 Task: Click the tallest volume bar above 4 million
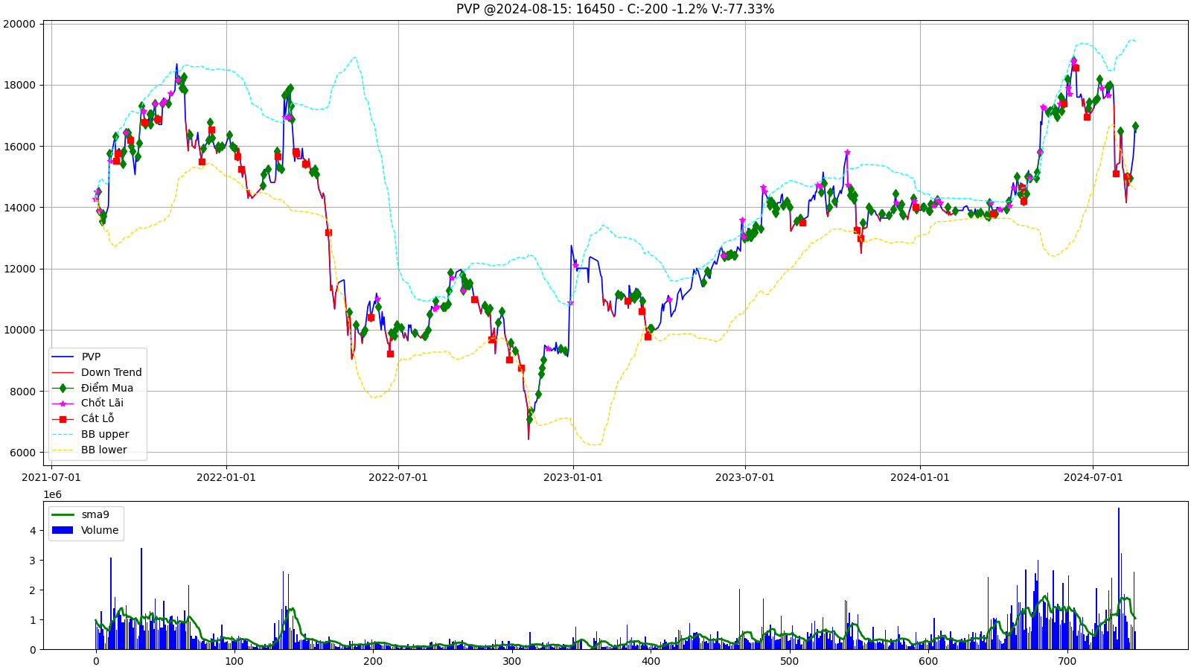1118,578
